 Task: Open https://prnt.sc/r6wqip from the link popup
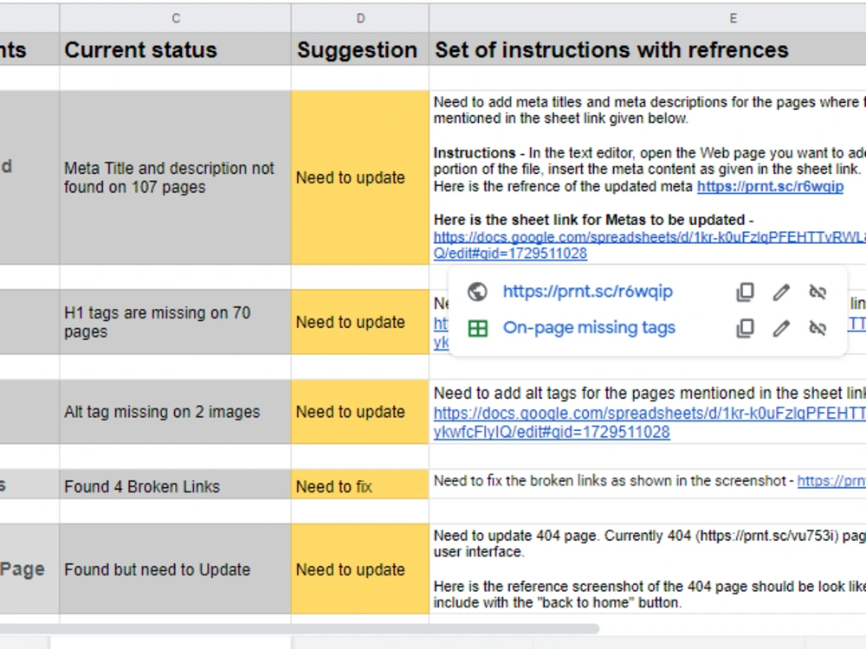tap(588, 292)
